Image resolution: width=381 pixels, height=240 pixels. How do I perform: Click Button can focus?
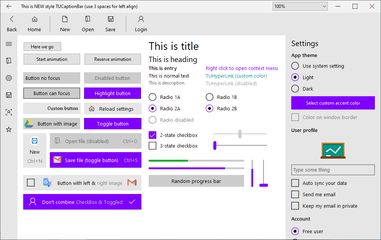(x=52, y=93)
